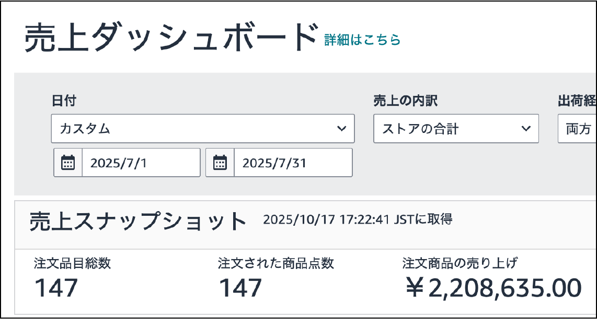Open the start date calendar icon
The image size is (597, 319).
pos(68,163)
